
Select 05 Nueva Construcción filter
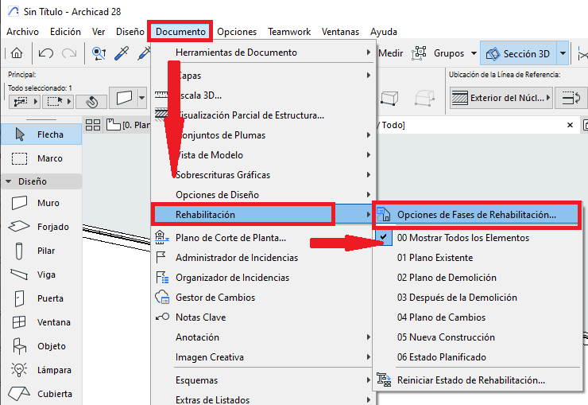(447, 337)
